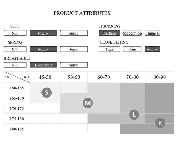This screenshot has width=177, height=141.
Task: Click the 80-90 KG column header
Action: coord(159,77)
